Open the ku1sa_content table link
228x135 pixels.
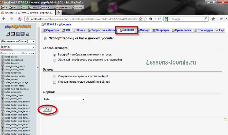[x=11, y=79]
